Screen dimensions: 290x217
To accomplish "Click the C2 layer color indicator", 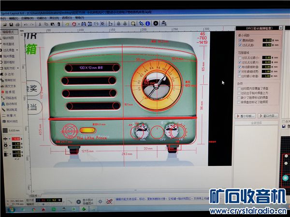I will click(x=49, y=200).
